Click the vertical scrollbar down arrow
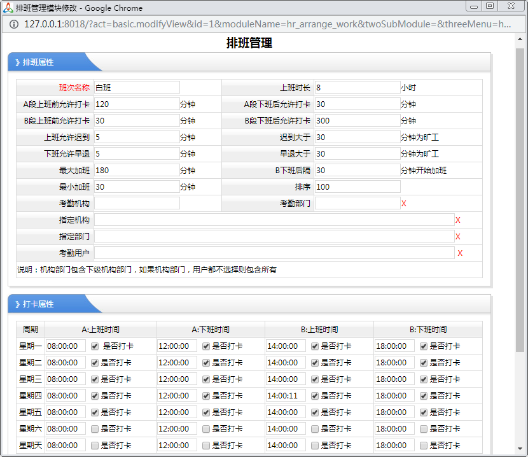The width and height of the screenshot is (528, 457). 520,451
